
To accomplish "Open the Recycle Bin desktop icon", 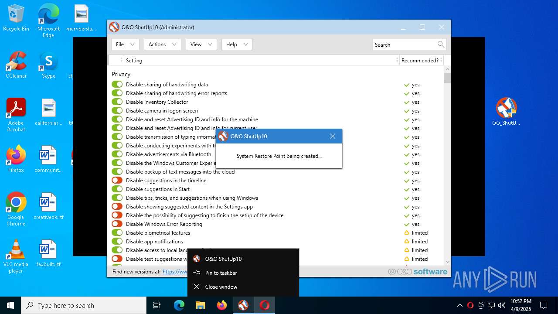I will (16, 18).
